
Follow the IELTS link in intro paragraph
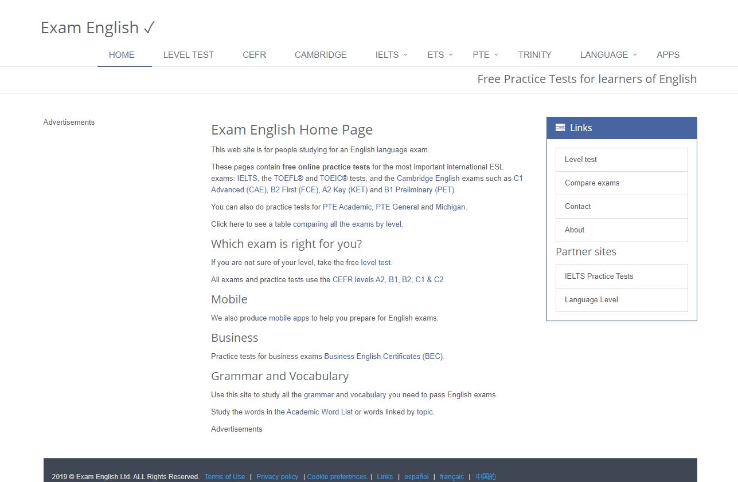pos(247,178)
